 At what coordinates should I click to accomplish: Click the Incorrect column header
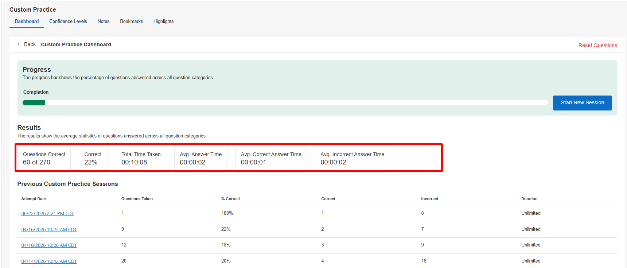point(429,199)
